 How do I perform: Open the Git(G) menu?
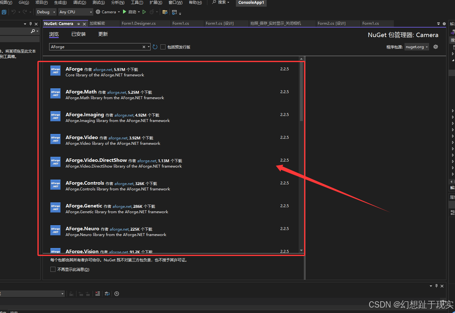[24, 3]
